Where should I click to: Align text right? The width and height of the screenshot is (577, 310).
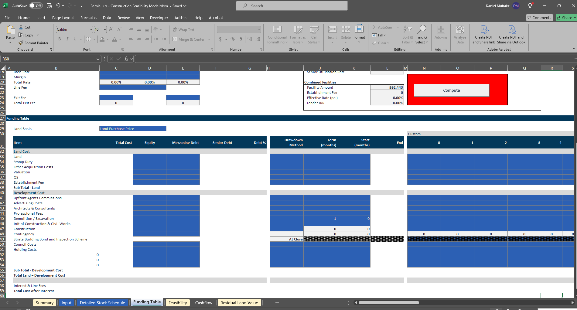tap(147, 39)
